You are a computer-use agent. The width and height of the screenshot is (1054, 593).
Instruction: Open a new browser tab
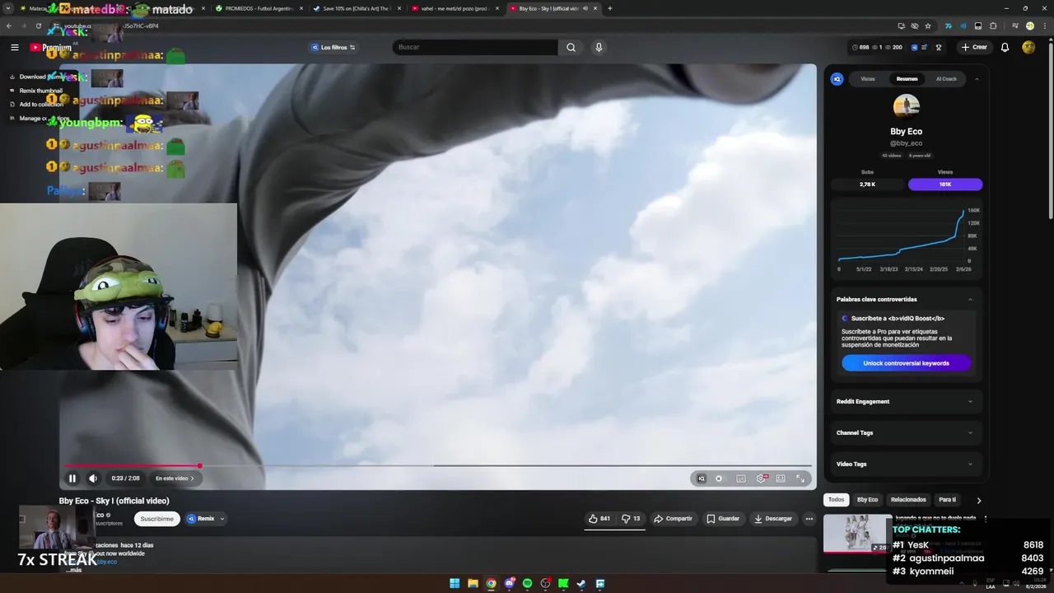click(x=609, y=8)
